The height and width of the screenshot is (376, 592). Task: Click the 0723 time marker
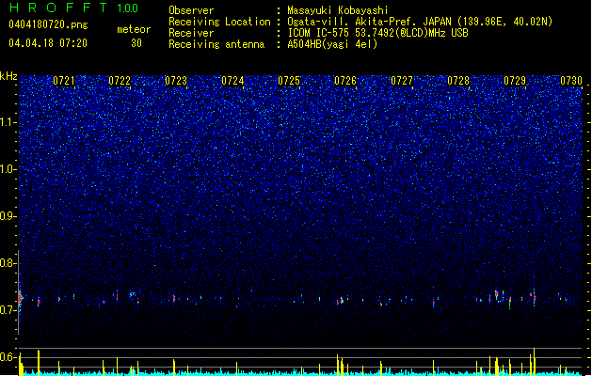coord(176,81)
